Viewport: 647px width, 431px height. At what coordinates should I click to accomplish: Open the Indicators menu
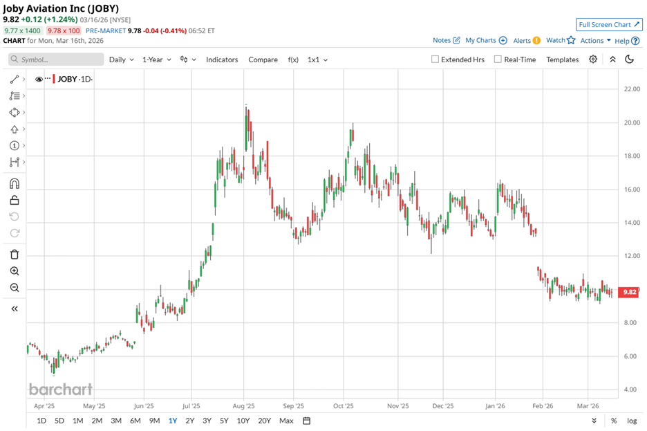(222, 59)
